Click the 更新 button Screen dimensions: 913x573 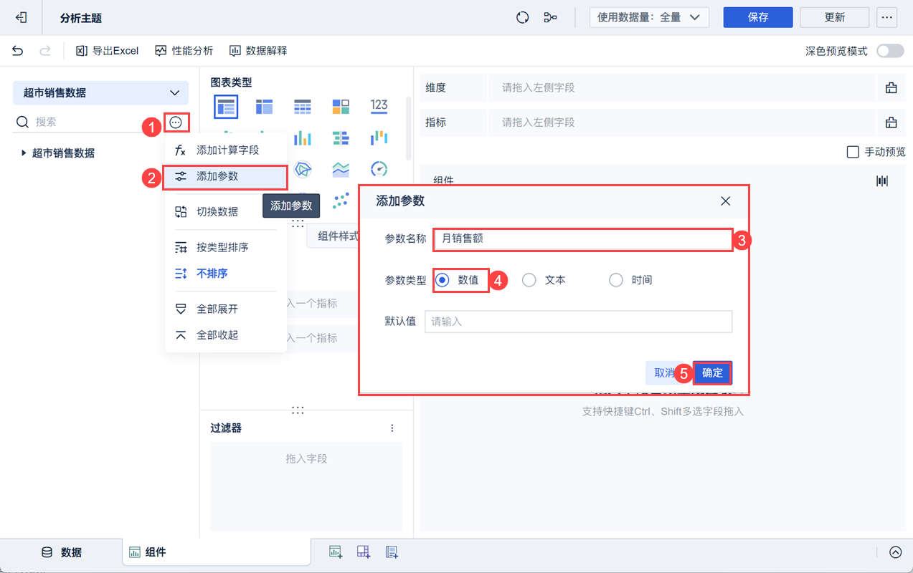click(835, 17)
